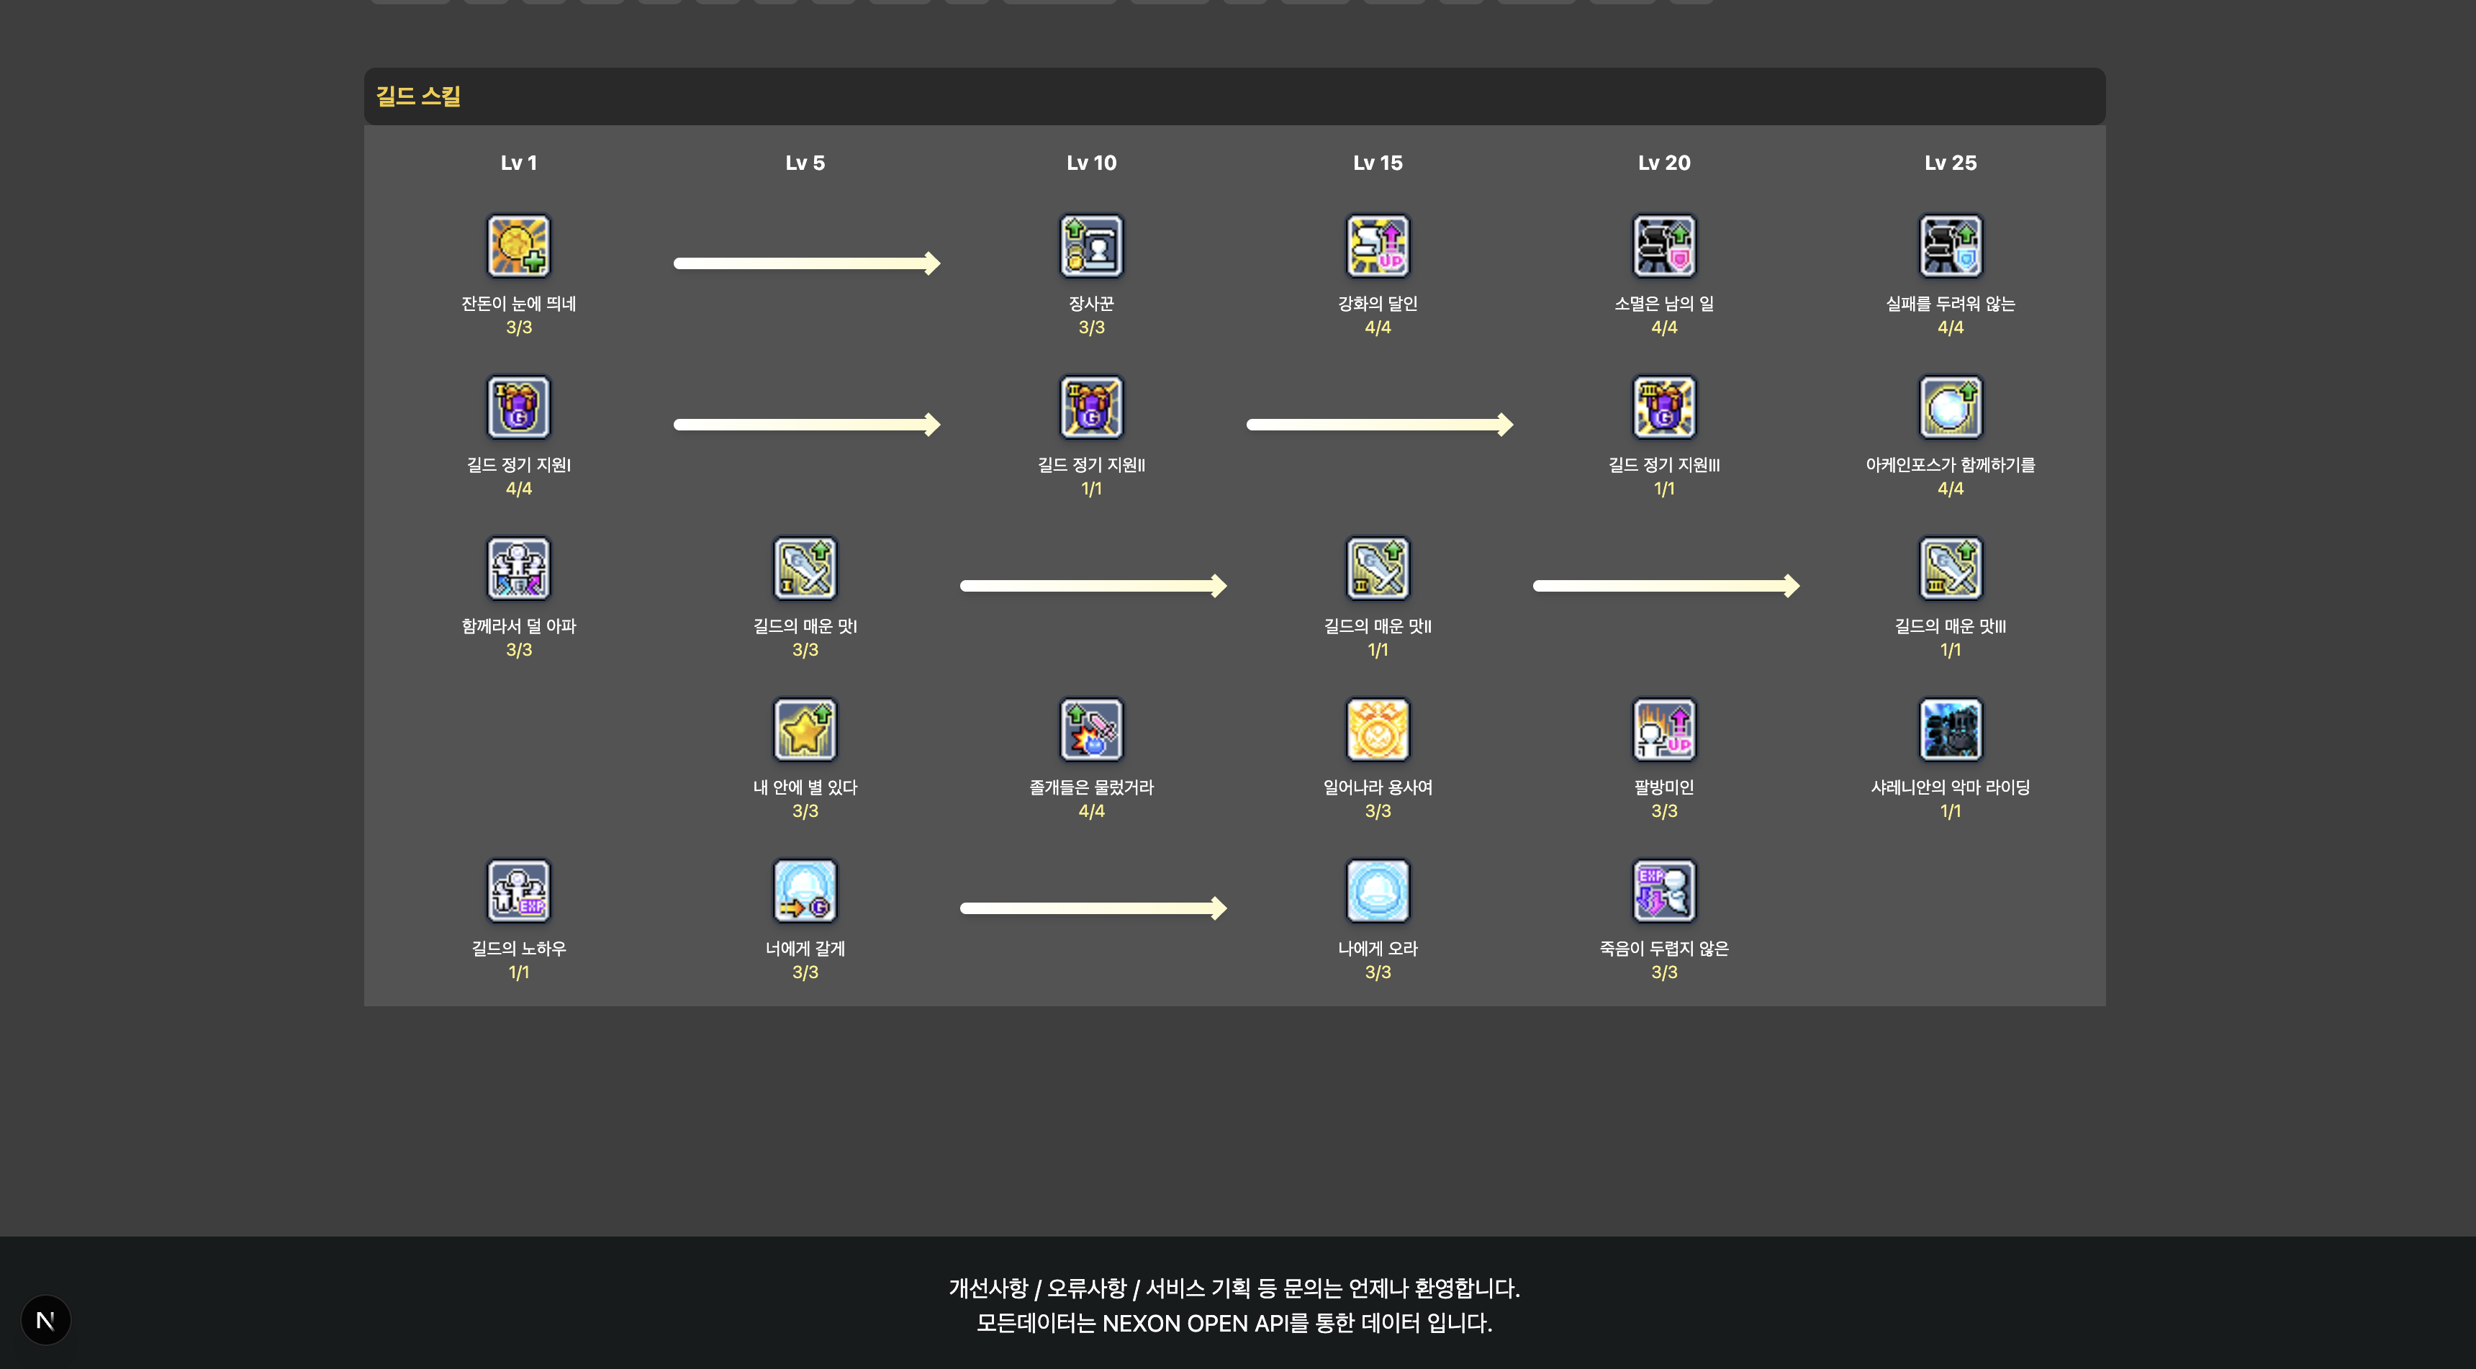Open the 소멸은 남의 일 skill icon
The image size is (2476, 1369).
[1664, 245]
